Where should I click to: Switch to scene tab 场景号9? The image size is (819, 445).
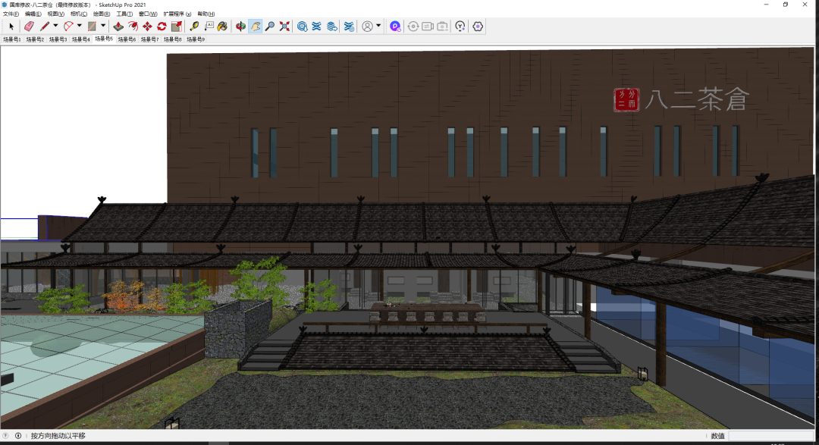pos(195,39)
